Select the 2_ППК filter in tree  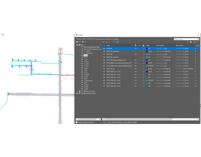click(86, 87)
